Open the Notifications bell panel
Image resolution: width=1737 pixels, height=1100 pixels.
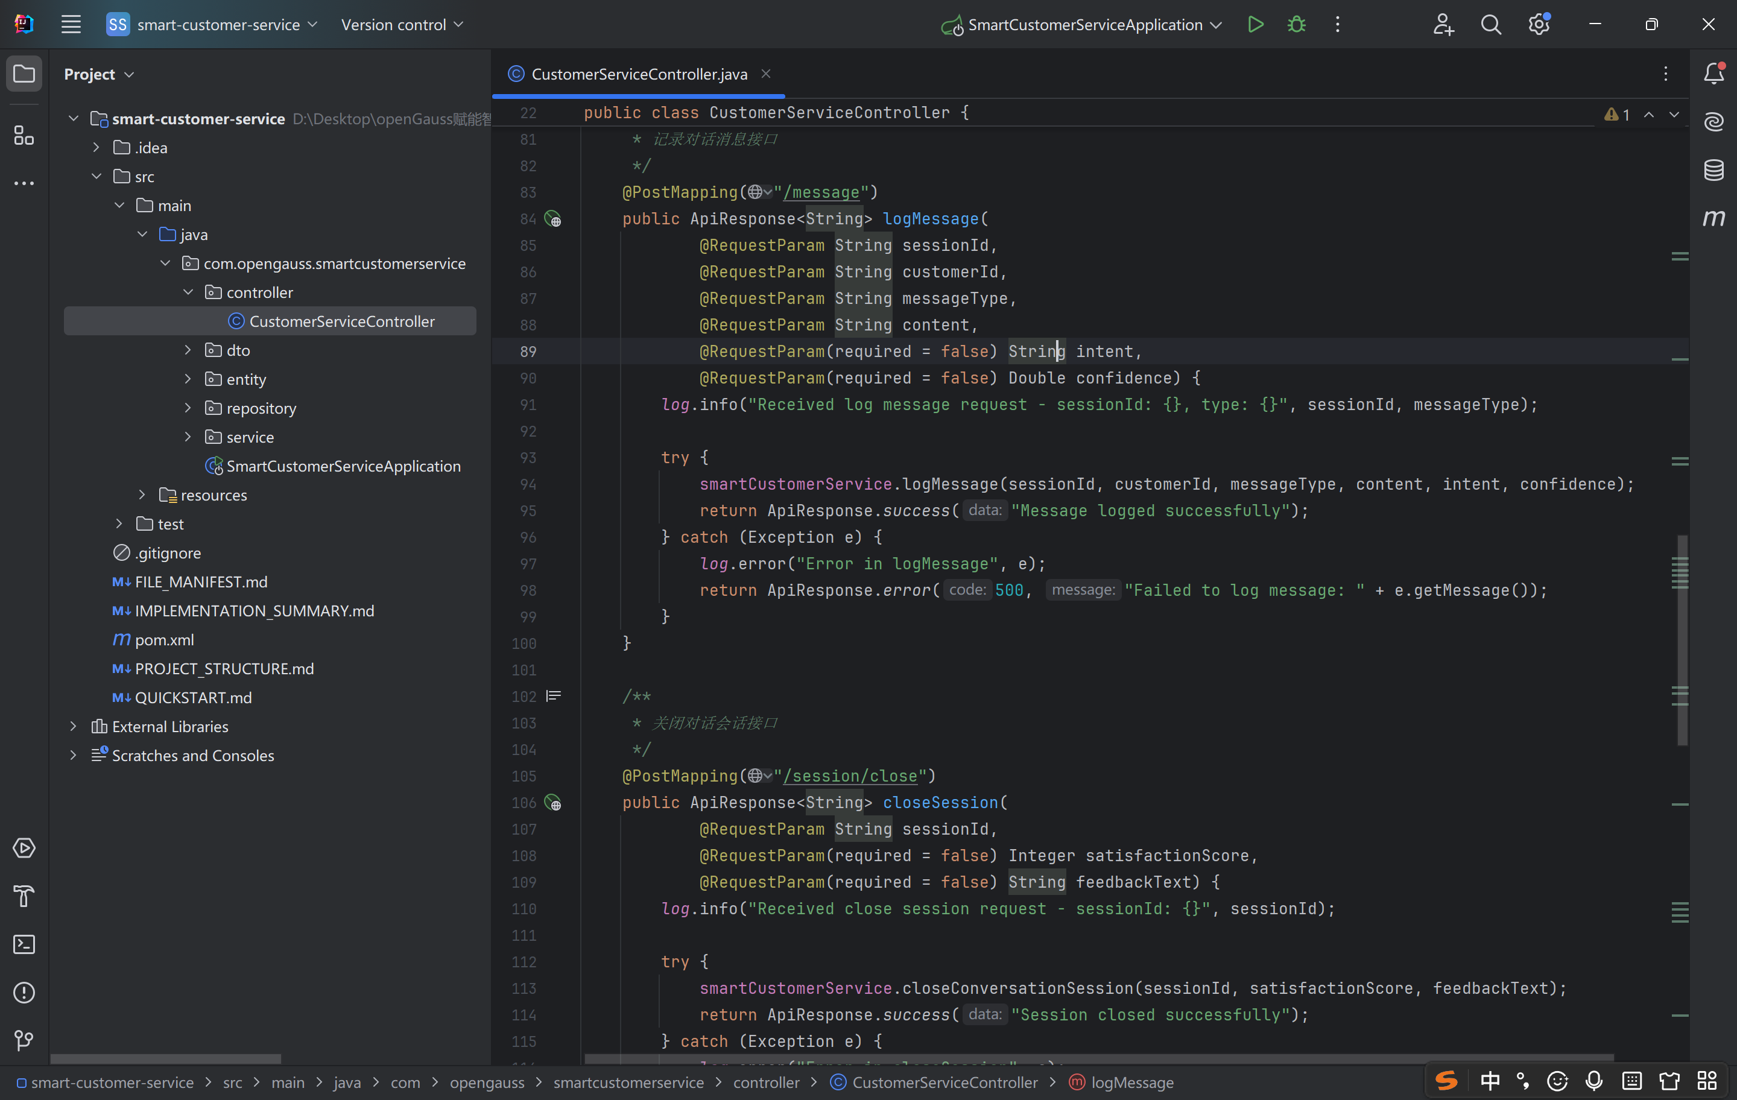tap(1713, 73)
